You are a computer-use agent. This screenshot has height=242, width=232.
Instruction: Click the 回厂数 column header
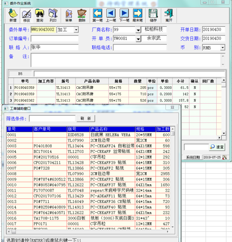[208, 81]
